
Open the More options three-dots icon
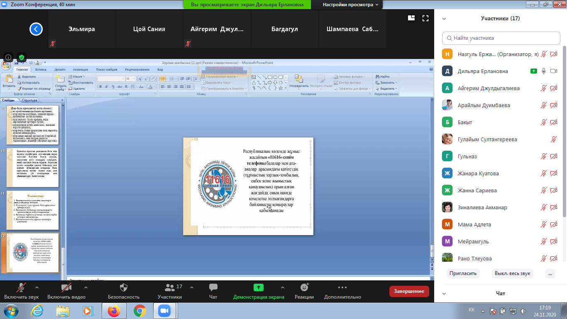pos(342,287)
